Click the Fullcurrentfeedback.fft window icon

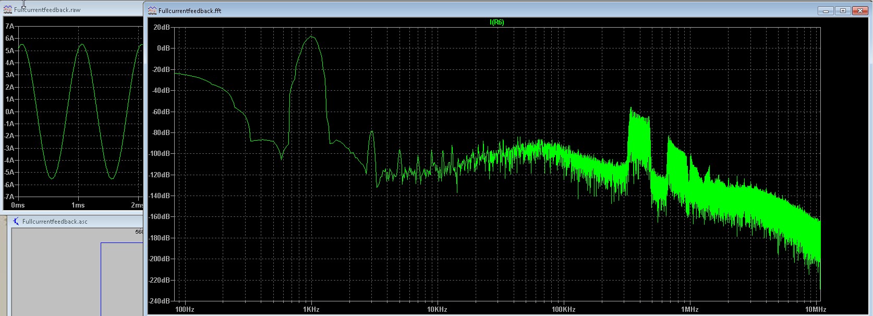tap(152, 10)
